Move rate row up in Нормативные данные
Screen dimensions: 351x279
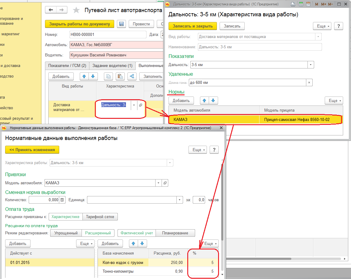(x=134, y=244)
